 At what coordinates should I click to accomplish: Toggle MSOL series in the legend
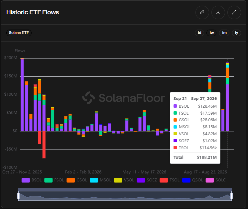coord(100,180)
